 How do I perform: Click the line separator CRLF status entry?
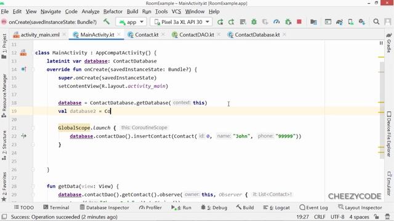[320, 217]
